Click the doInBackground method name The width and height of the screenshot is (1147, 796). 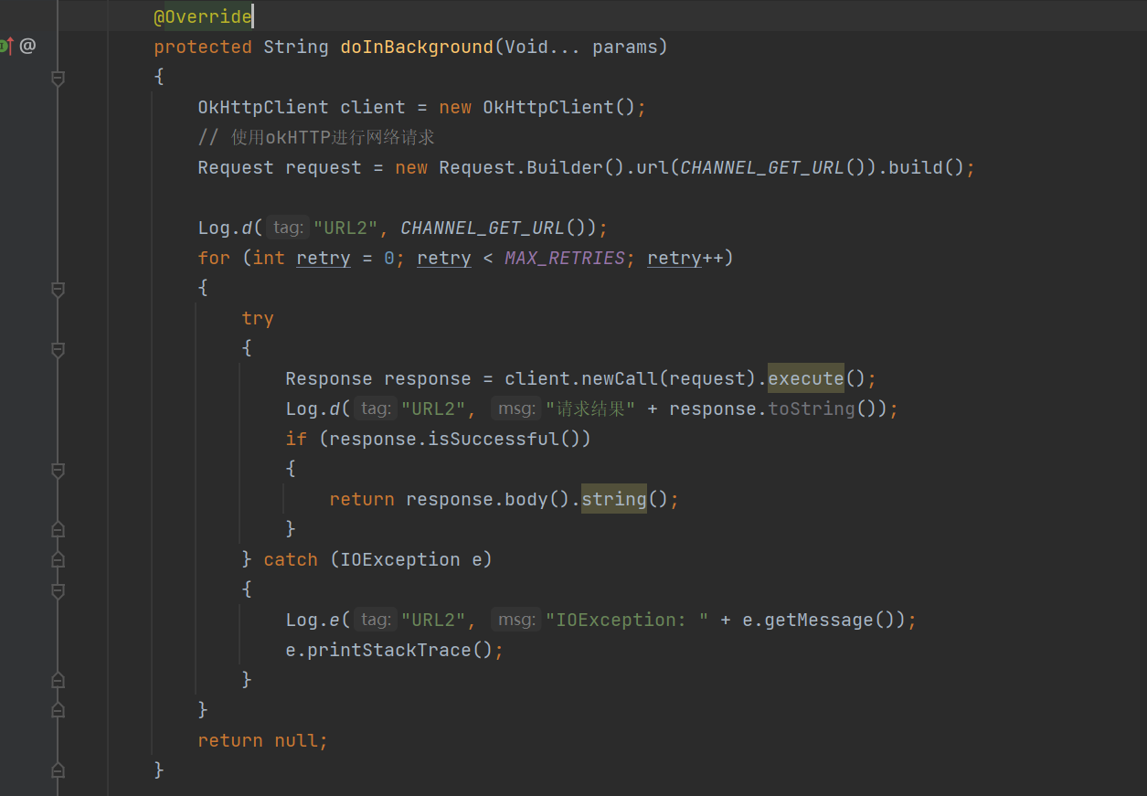417,47
